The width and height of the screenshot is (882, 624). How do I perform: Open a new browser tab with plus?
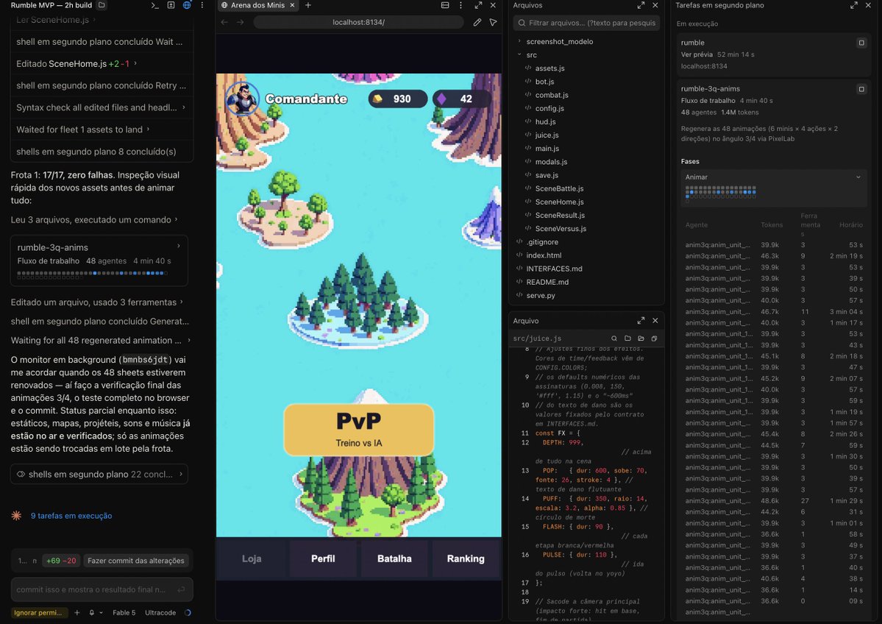[x=307, y=5]
